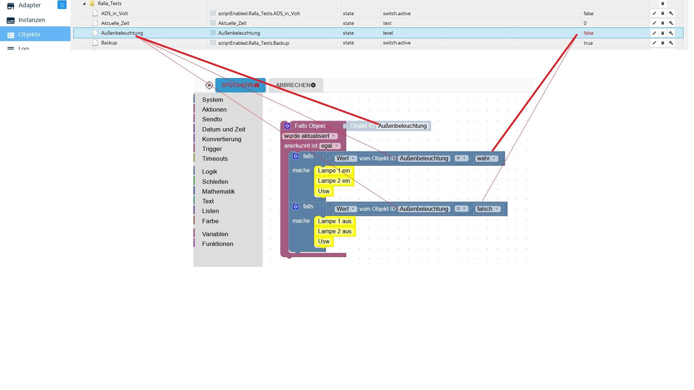This screenshot has height=390, width=694.
Task: Click gear icon on second falls block
Action: point(296,207)
